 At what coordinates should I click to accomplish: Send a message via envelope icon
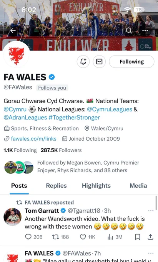99,62
